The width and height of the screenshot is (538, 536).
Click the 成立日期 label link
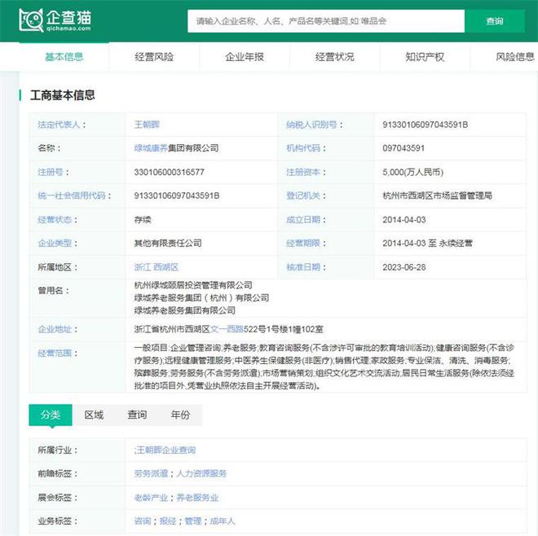303,219
